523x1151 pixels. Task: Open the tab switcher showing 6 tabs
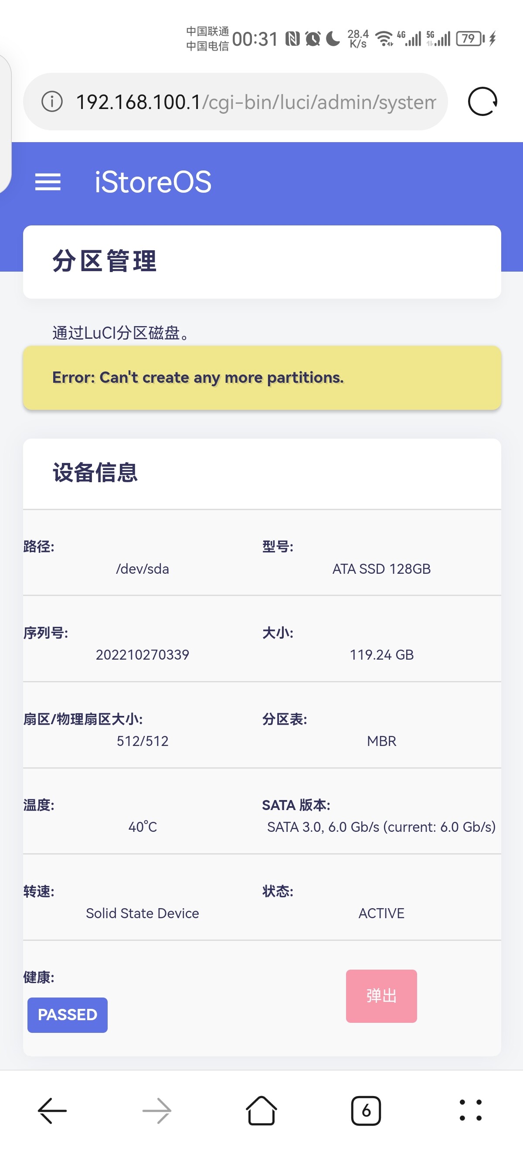point(366,1110)
